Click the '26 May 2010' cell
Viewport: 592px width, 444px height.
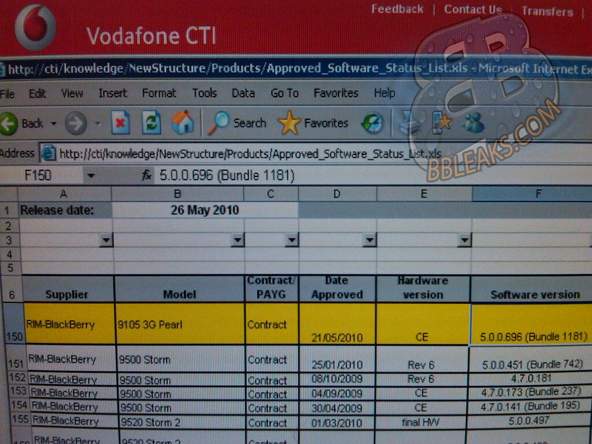(x=205, y=210)
